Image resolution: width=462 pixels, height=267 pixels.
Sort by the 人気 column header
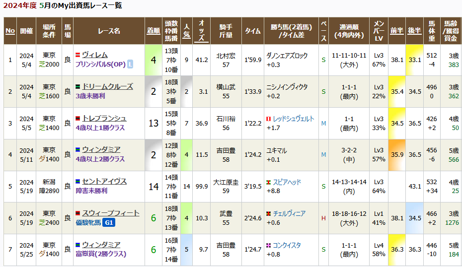point(186,31)
